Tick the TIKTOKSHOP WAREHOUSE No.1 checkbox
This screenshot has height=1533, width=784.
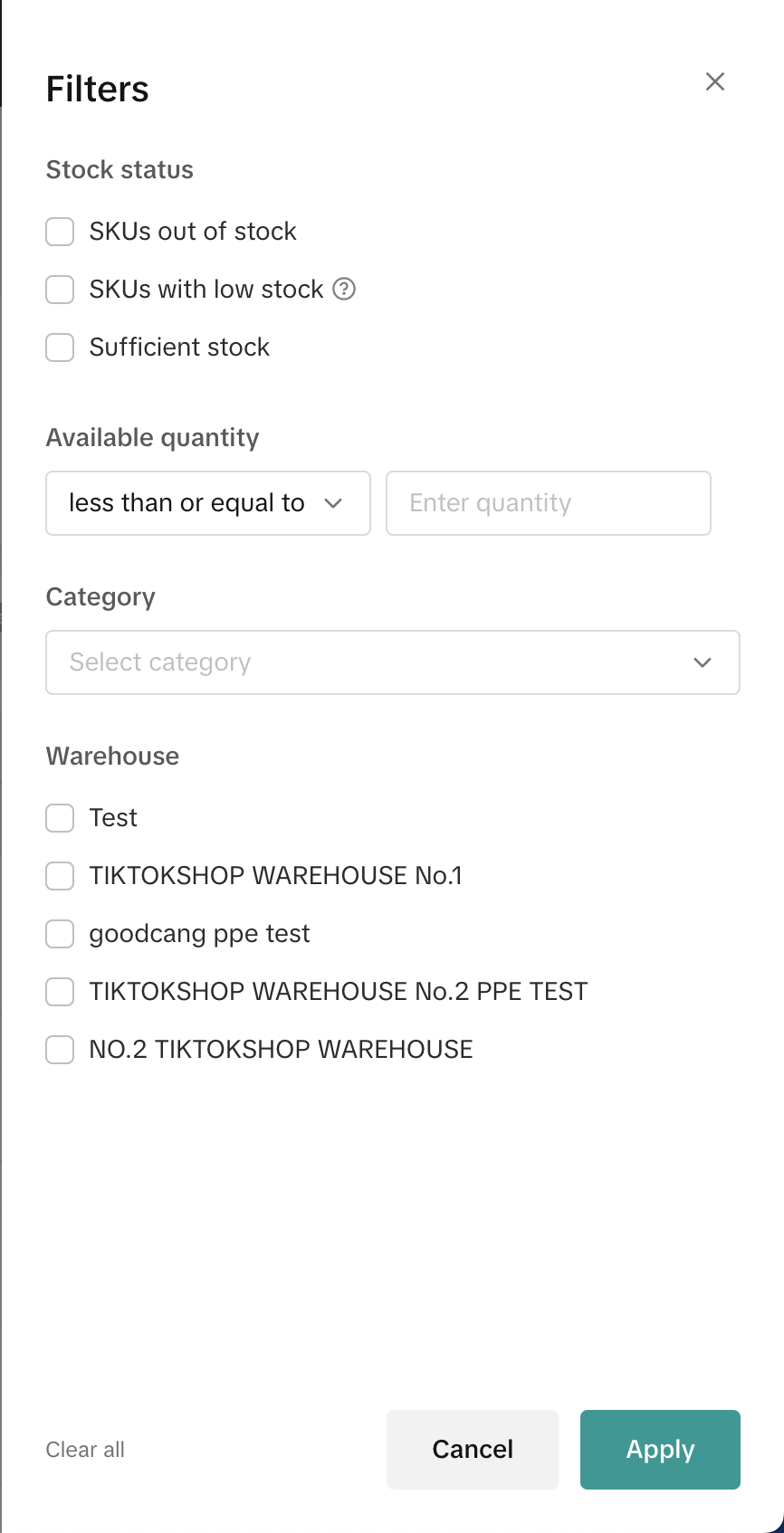(60, 876)
